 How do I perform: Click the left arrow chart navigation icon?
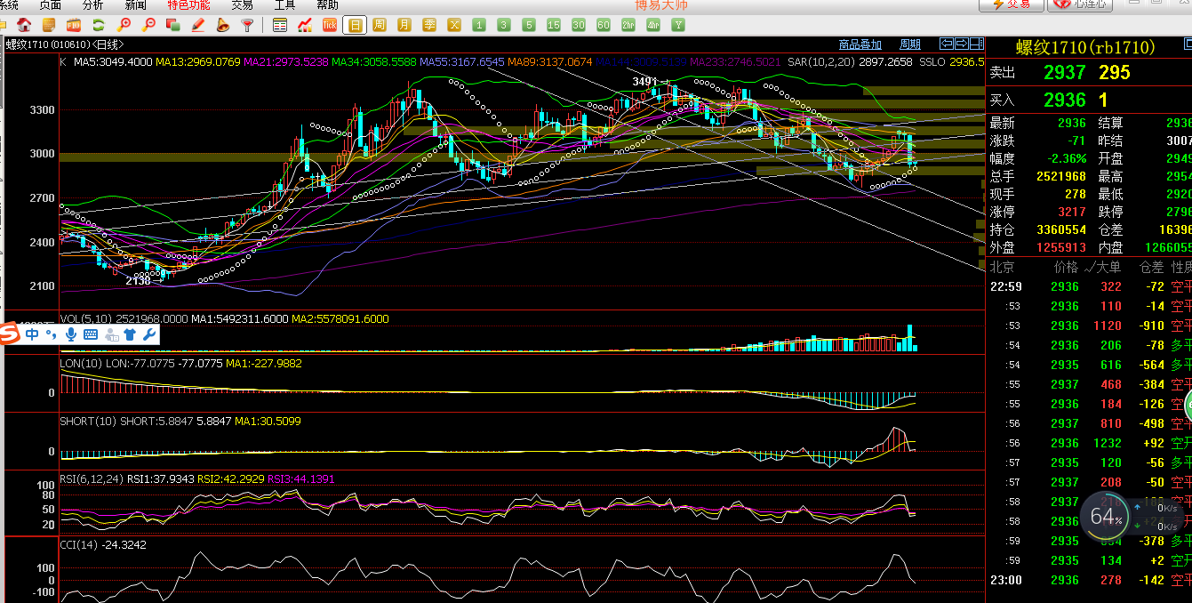[948, 44]
